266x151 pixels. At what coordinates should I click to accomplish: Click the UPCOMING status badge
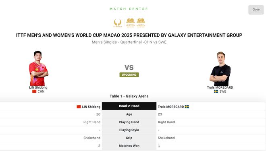(129, 75)
